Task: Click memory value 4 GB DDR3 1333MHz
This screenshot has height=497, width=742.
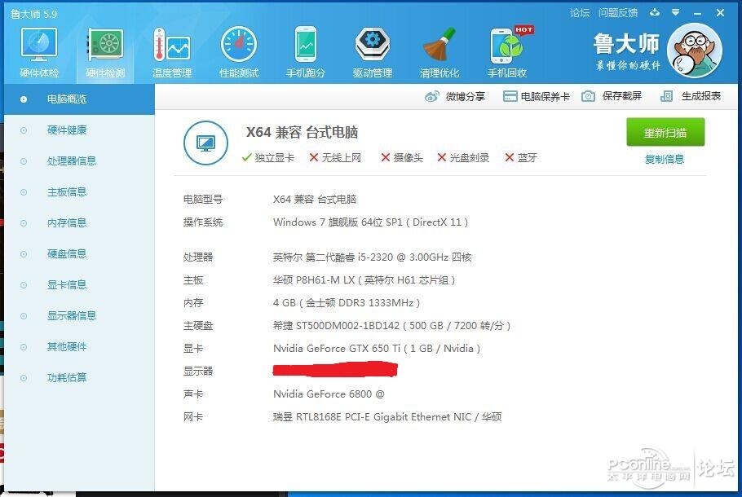Action: click(x=347, y=302)
